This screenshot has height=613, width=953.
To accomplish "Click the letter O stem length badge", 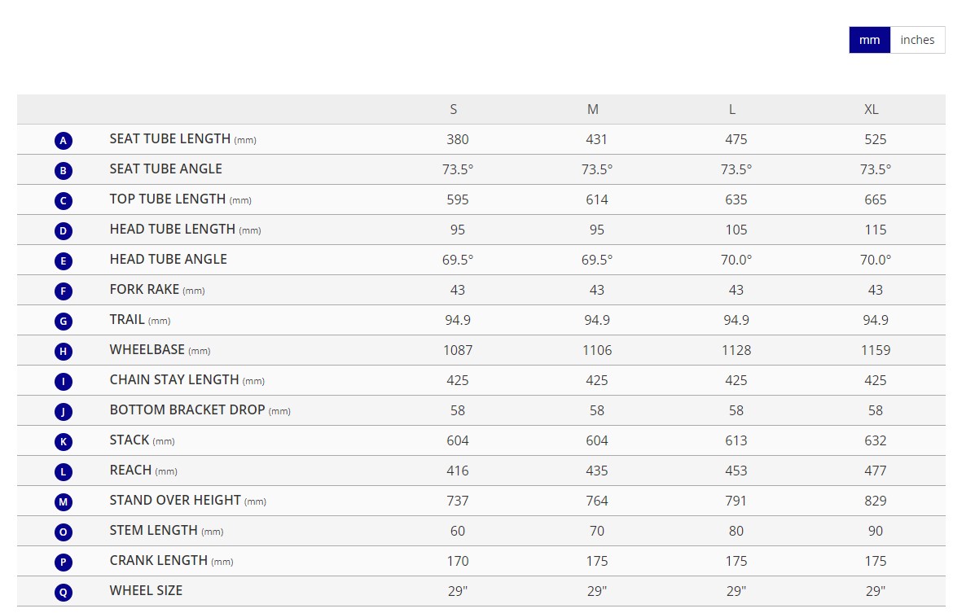I will tap(64, 532).
